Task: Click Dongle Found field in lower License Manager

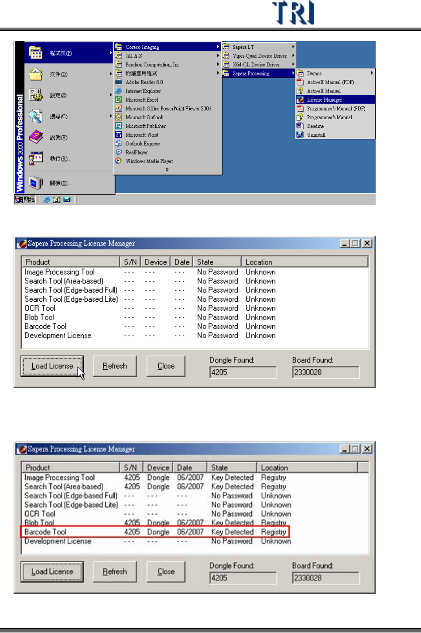Action: [243, 578]
